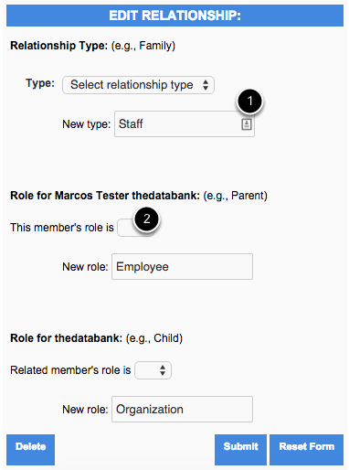Click the Role for thedatabank heading
Screen dimensions: 349x470
(x=67, y=338)
